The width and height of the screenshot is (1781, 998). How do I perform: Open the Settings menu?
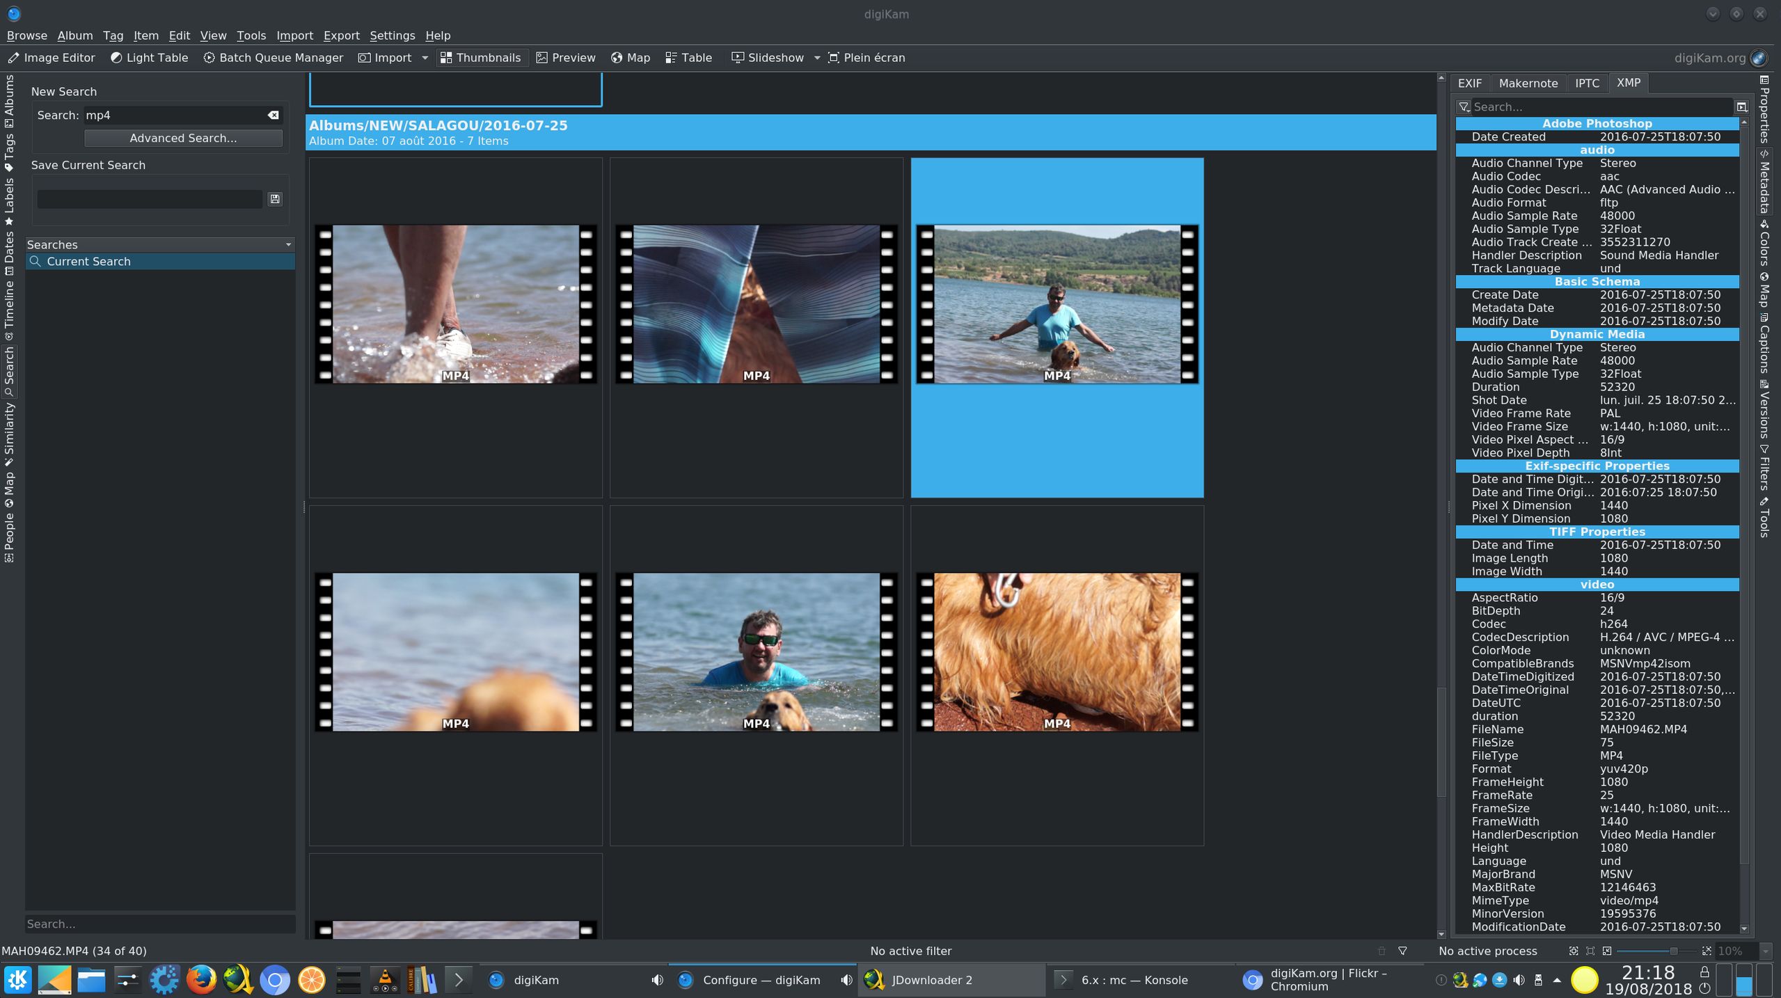click(392, 35)
